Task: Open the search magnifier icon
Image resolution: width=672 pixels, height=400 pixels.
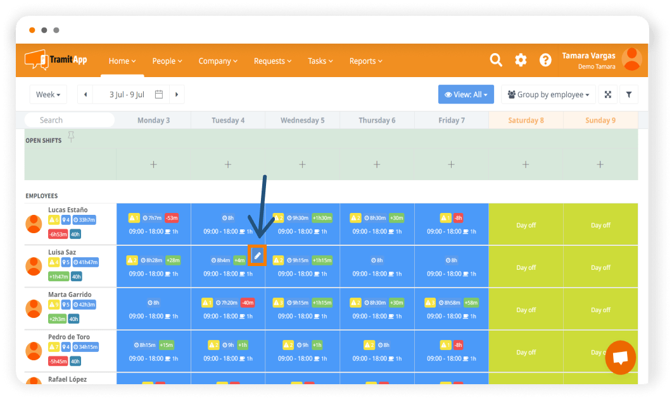Action: [x=496, y=60]
